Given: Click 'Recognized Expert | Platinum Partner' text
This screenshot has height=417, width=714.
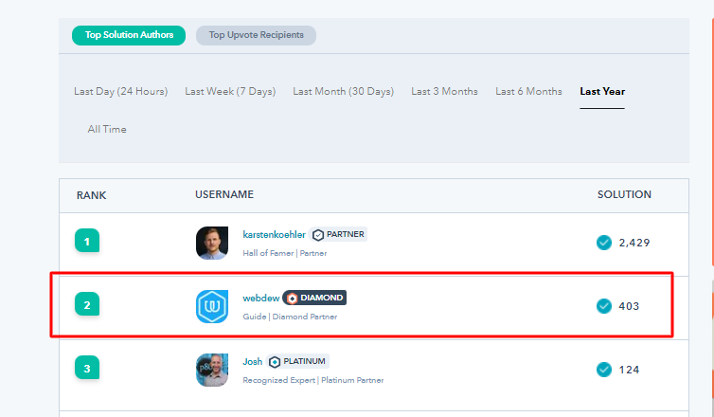Looking at the screenshot, I should pyautogui.click(x=312, y=380).
